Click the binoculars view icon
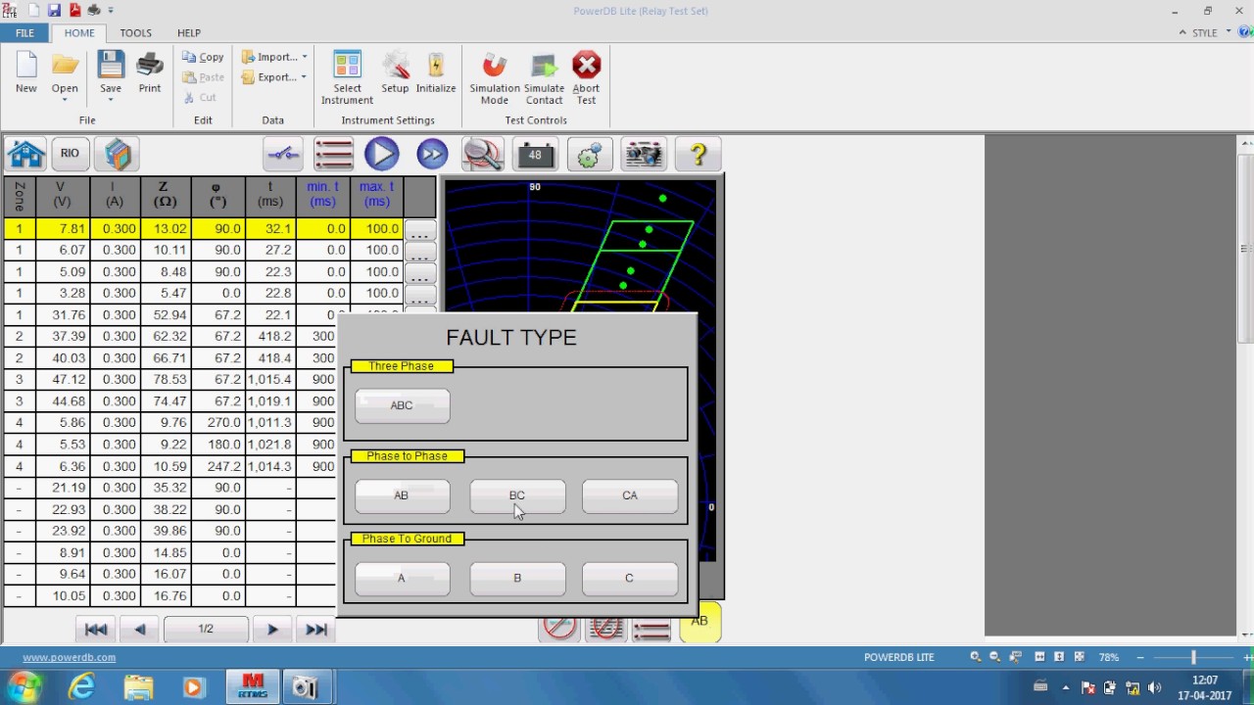 coord(644,154)
